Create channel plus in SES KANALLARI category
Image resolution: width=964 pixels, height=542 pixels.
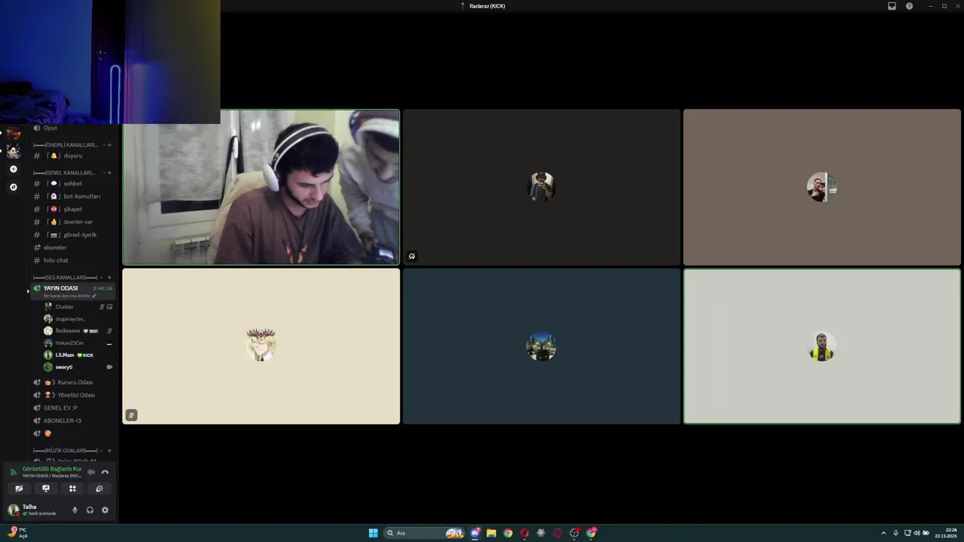pos(109,277)
